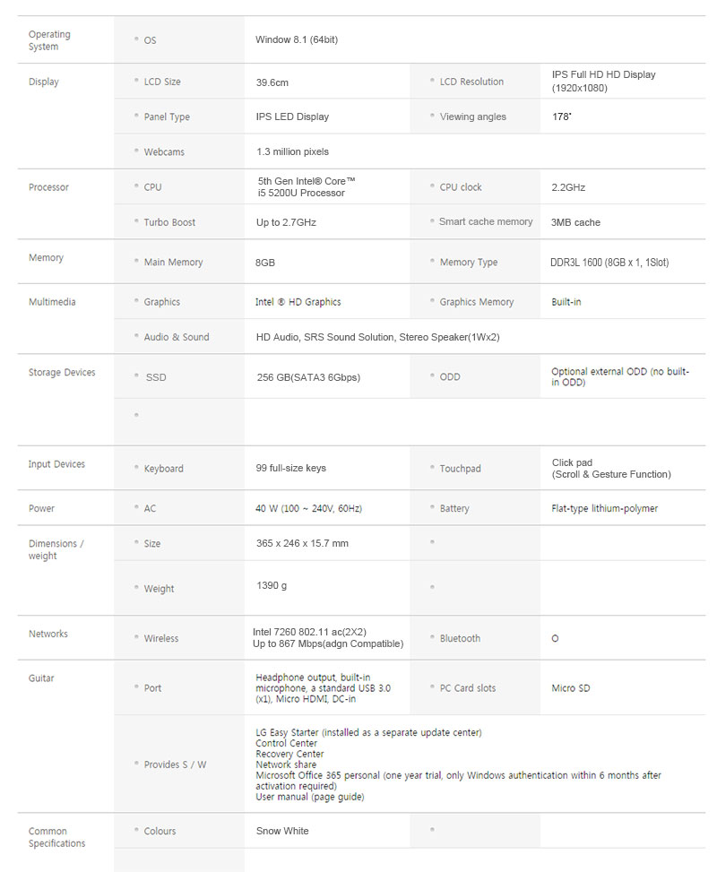This screenshot has width=717, height=872.
Task: Click the Operating System category label
Action: point(48,40)
